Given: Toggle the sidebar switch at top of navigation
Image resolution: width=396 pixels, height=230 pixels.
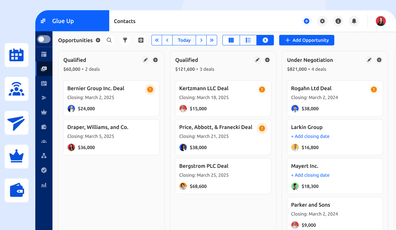Looking at the screenshot, I should coord(44,39).
